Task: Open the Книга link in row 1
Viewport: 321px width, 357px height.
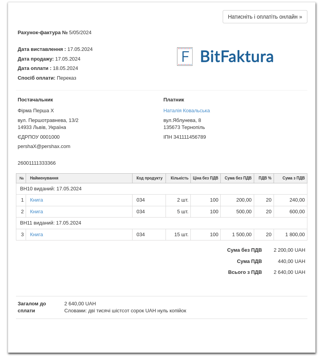Action: coord(37,200)
